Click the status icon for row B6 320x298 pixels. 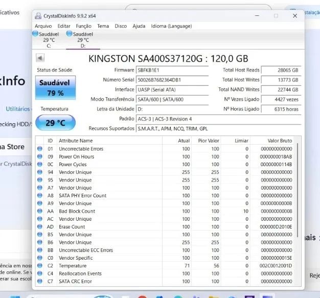[x=40, y=242]
